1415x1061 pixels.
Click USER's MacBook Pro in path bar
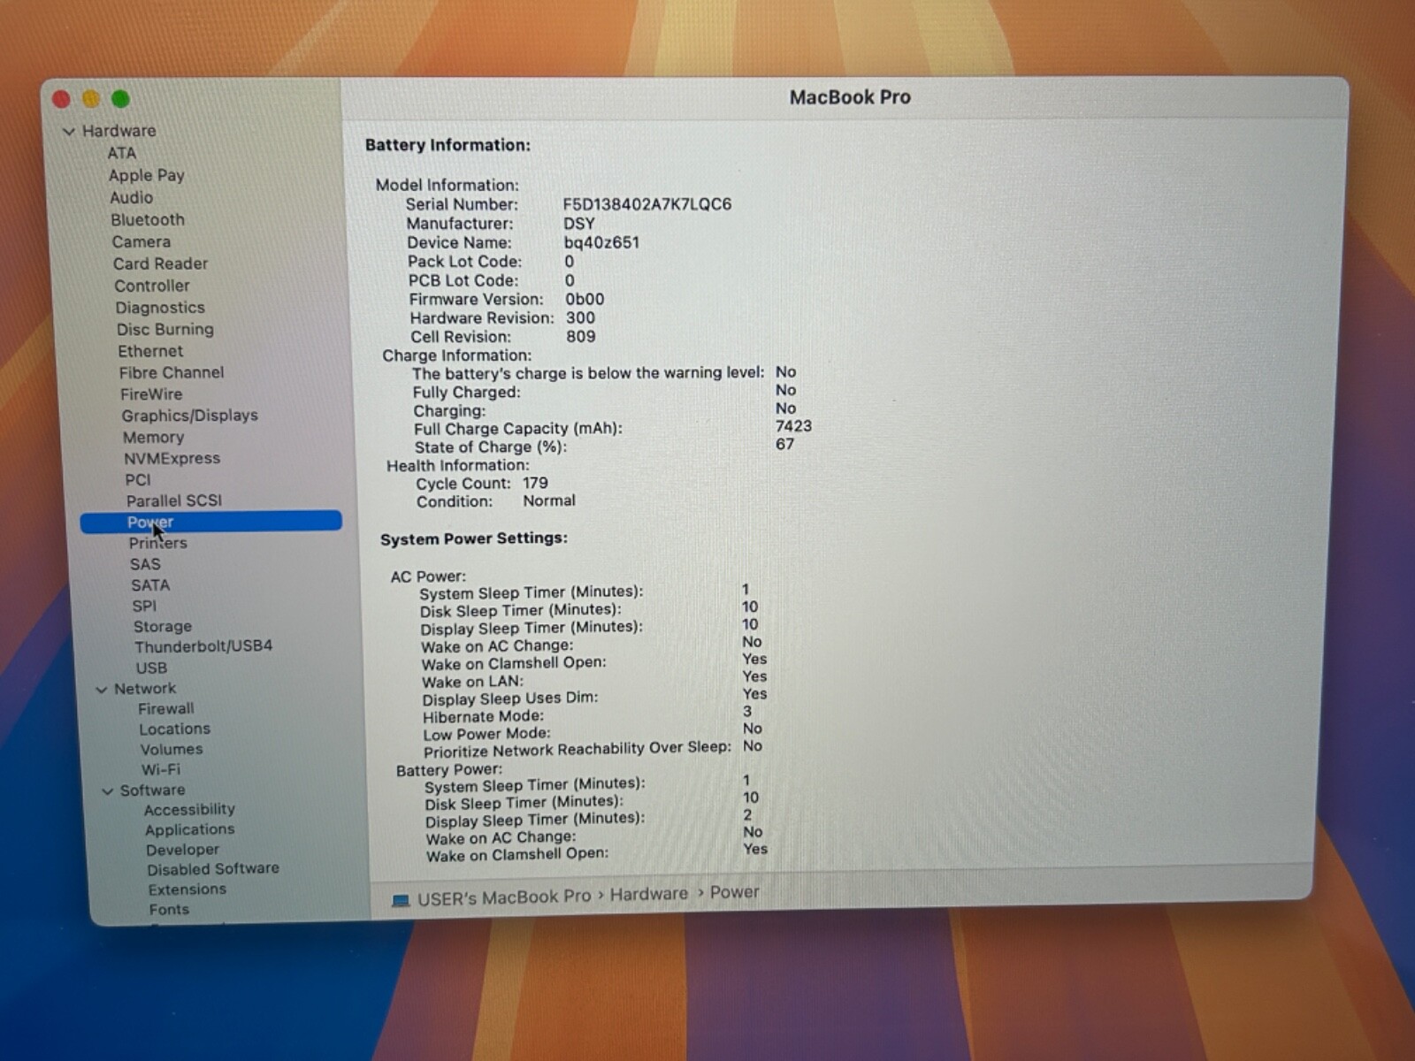(x=504, y=897)
